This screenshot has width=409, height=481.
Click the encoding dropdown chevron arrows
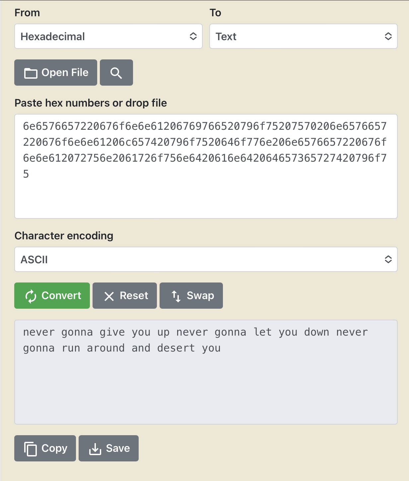[388, 259]
